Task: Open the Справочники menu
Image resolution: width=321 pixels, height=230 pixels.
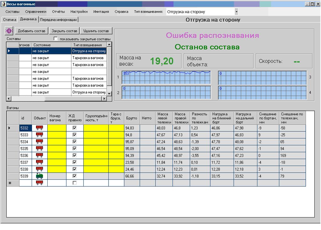Action: click(x=36, y=12)
